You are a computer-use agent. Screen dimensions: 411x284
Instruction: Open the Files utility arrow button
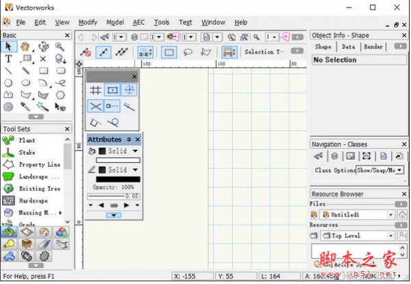pos(401,204)
